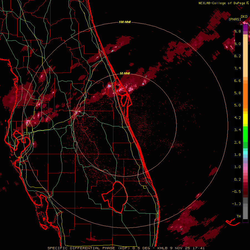Image resolution: width=250 pixels, height=250 pixels.
Task: Click the 5.0 value on the color scale
Action: click(237, 105)
